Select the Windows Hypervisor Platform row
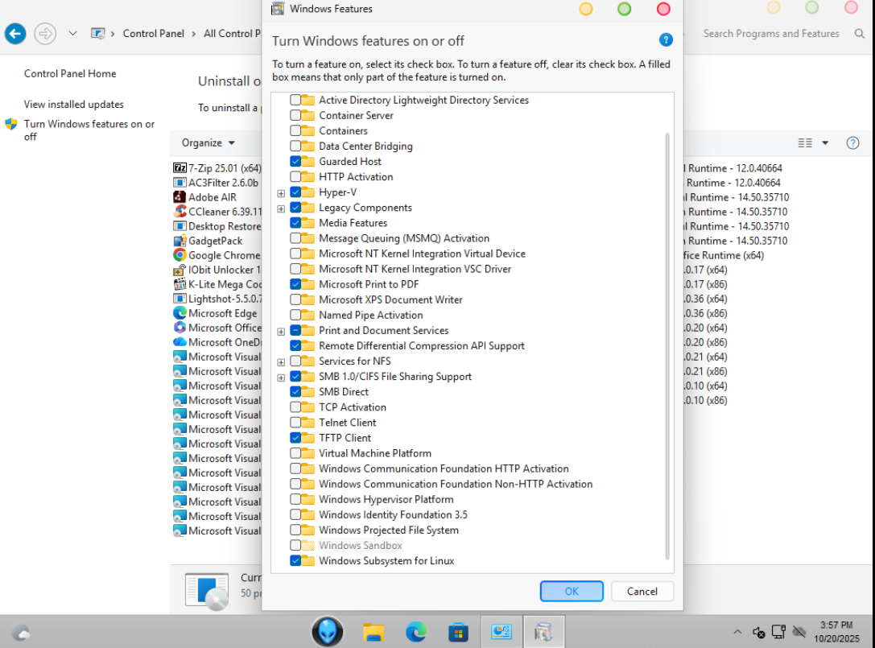 point(386,499)
